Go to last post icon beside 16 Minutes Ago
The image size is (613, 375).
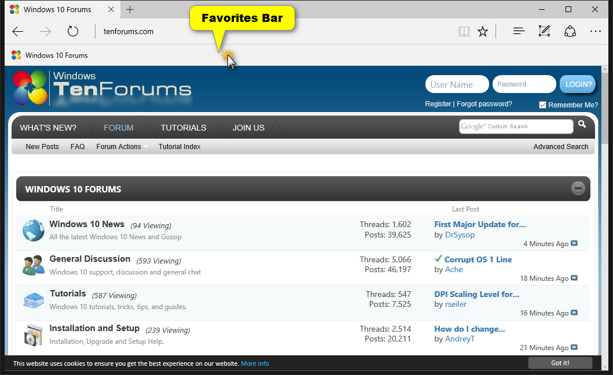tap(574, 313)
